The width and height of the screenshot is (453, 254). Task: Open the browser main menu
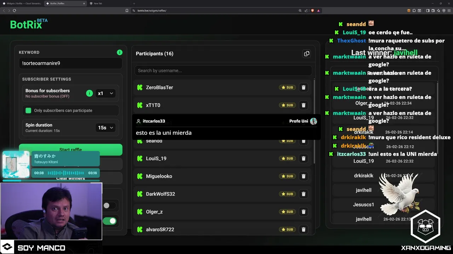[449, 11]
